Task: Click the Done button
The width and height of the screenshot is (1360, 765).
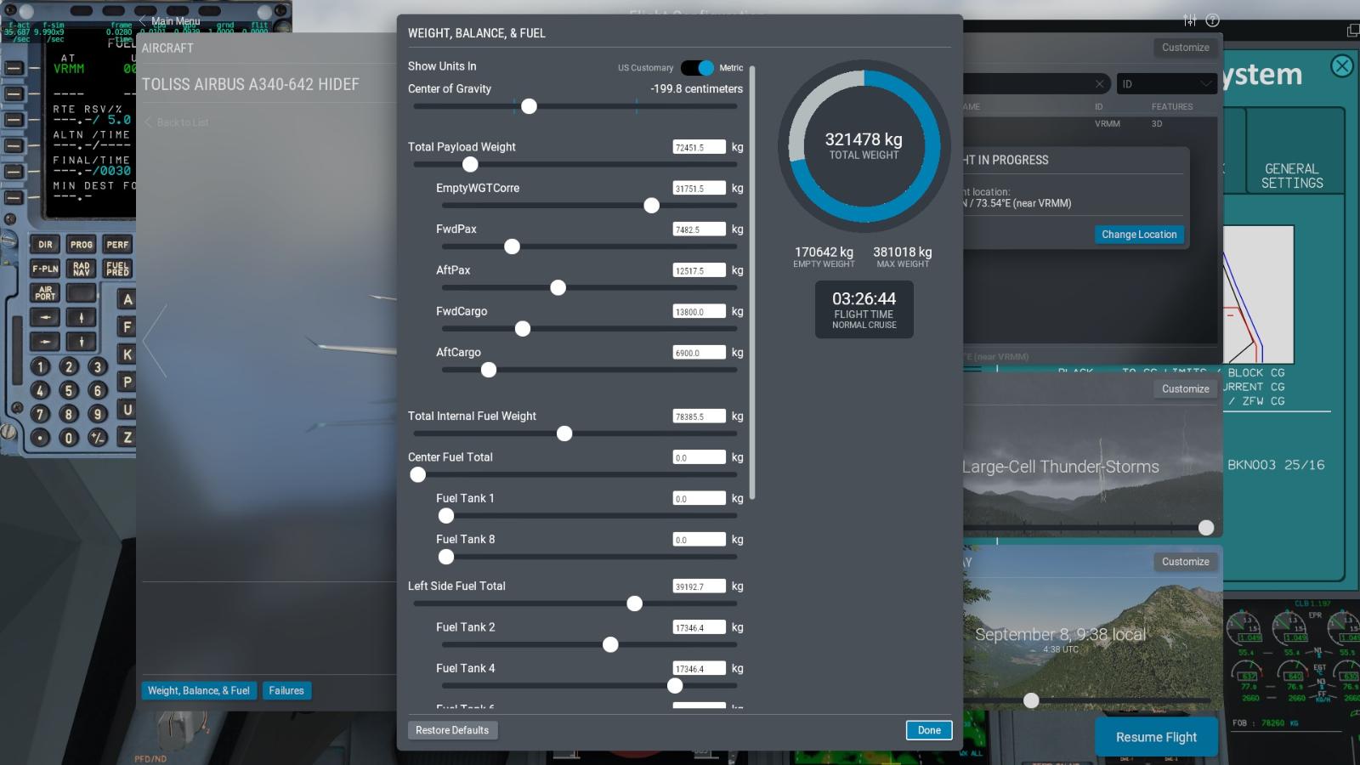Action: tap(929, 730)
